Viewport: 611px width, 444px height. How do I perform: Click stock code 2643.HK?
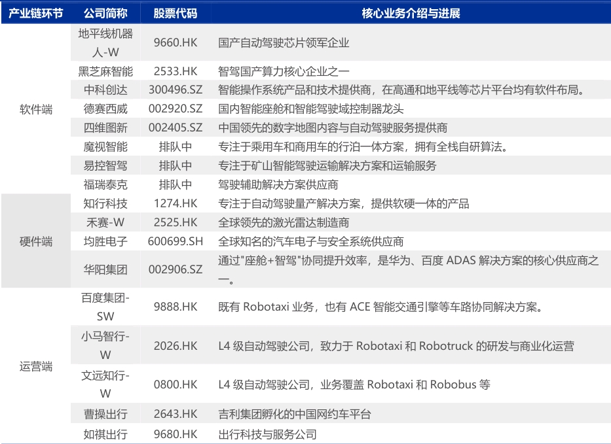(176, 414)
